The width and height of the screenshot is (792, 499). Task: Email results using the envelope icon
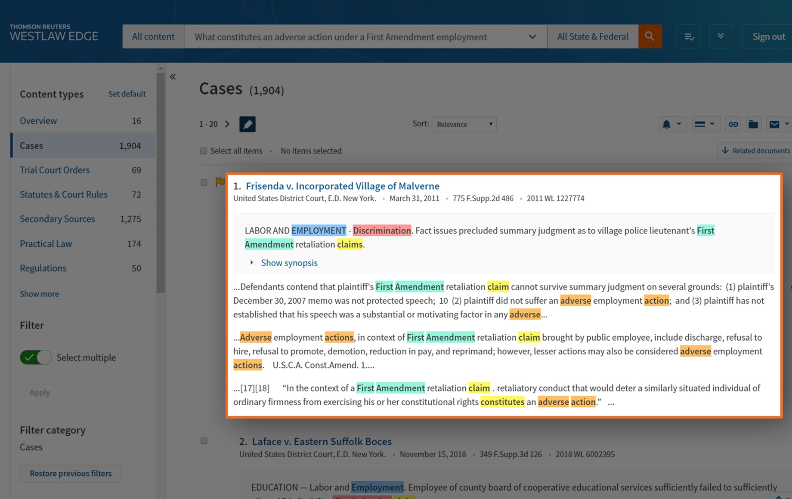(x=774, y=124)
